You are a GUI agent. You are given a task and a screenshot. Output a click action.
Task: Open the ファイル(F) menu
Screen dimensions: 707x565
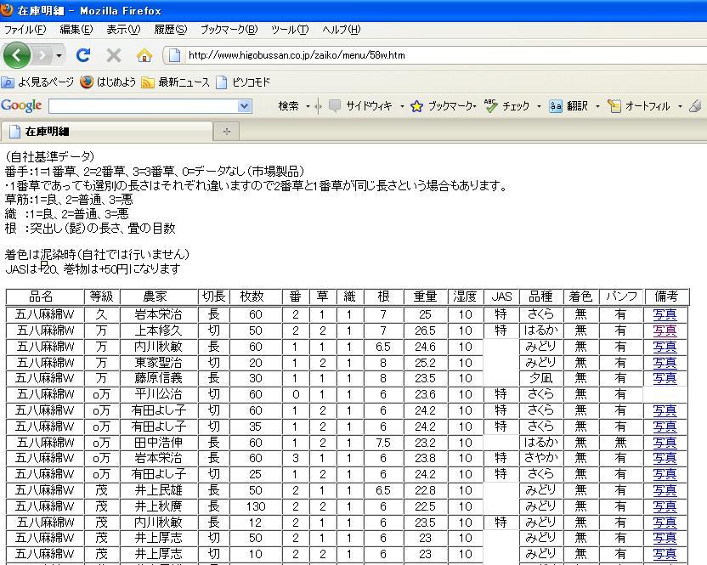tap(25, 29)
